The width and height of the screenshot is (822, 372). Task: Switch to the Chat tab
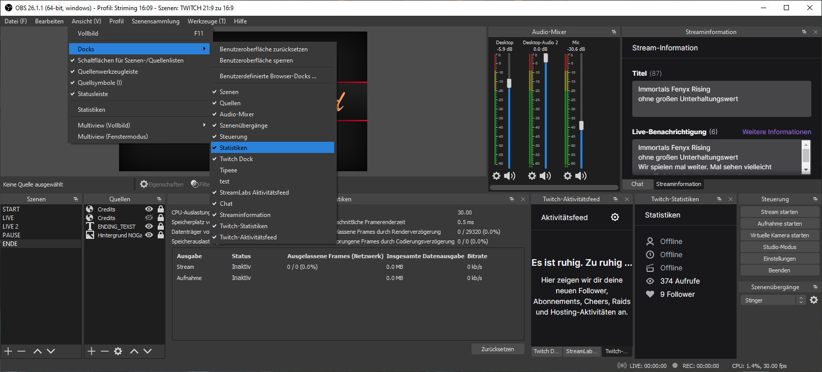coord(637,184)
